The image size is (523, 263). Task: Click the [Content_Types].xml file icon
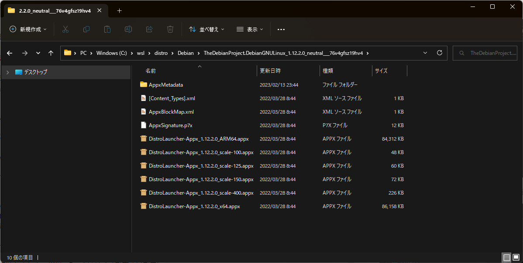click(x=144, y=98)
